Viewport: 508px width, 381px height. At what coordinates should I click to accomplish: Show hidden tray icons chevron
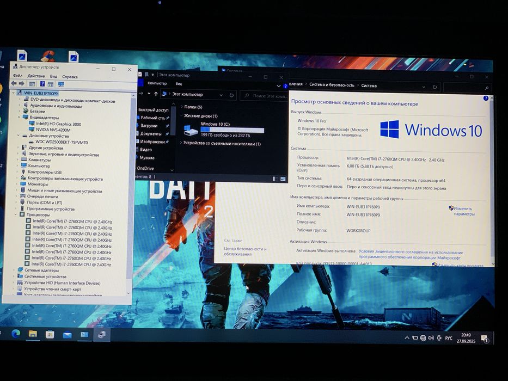tap(407, 337)
